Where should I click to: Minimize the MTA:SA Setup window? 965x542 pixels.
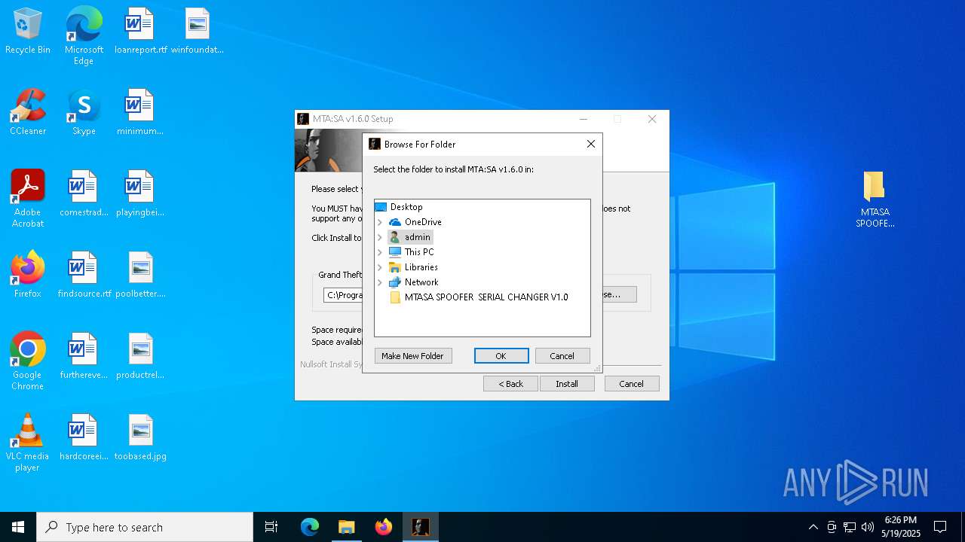coord(584,119)
